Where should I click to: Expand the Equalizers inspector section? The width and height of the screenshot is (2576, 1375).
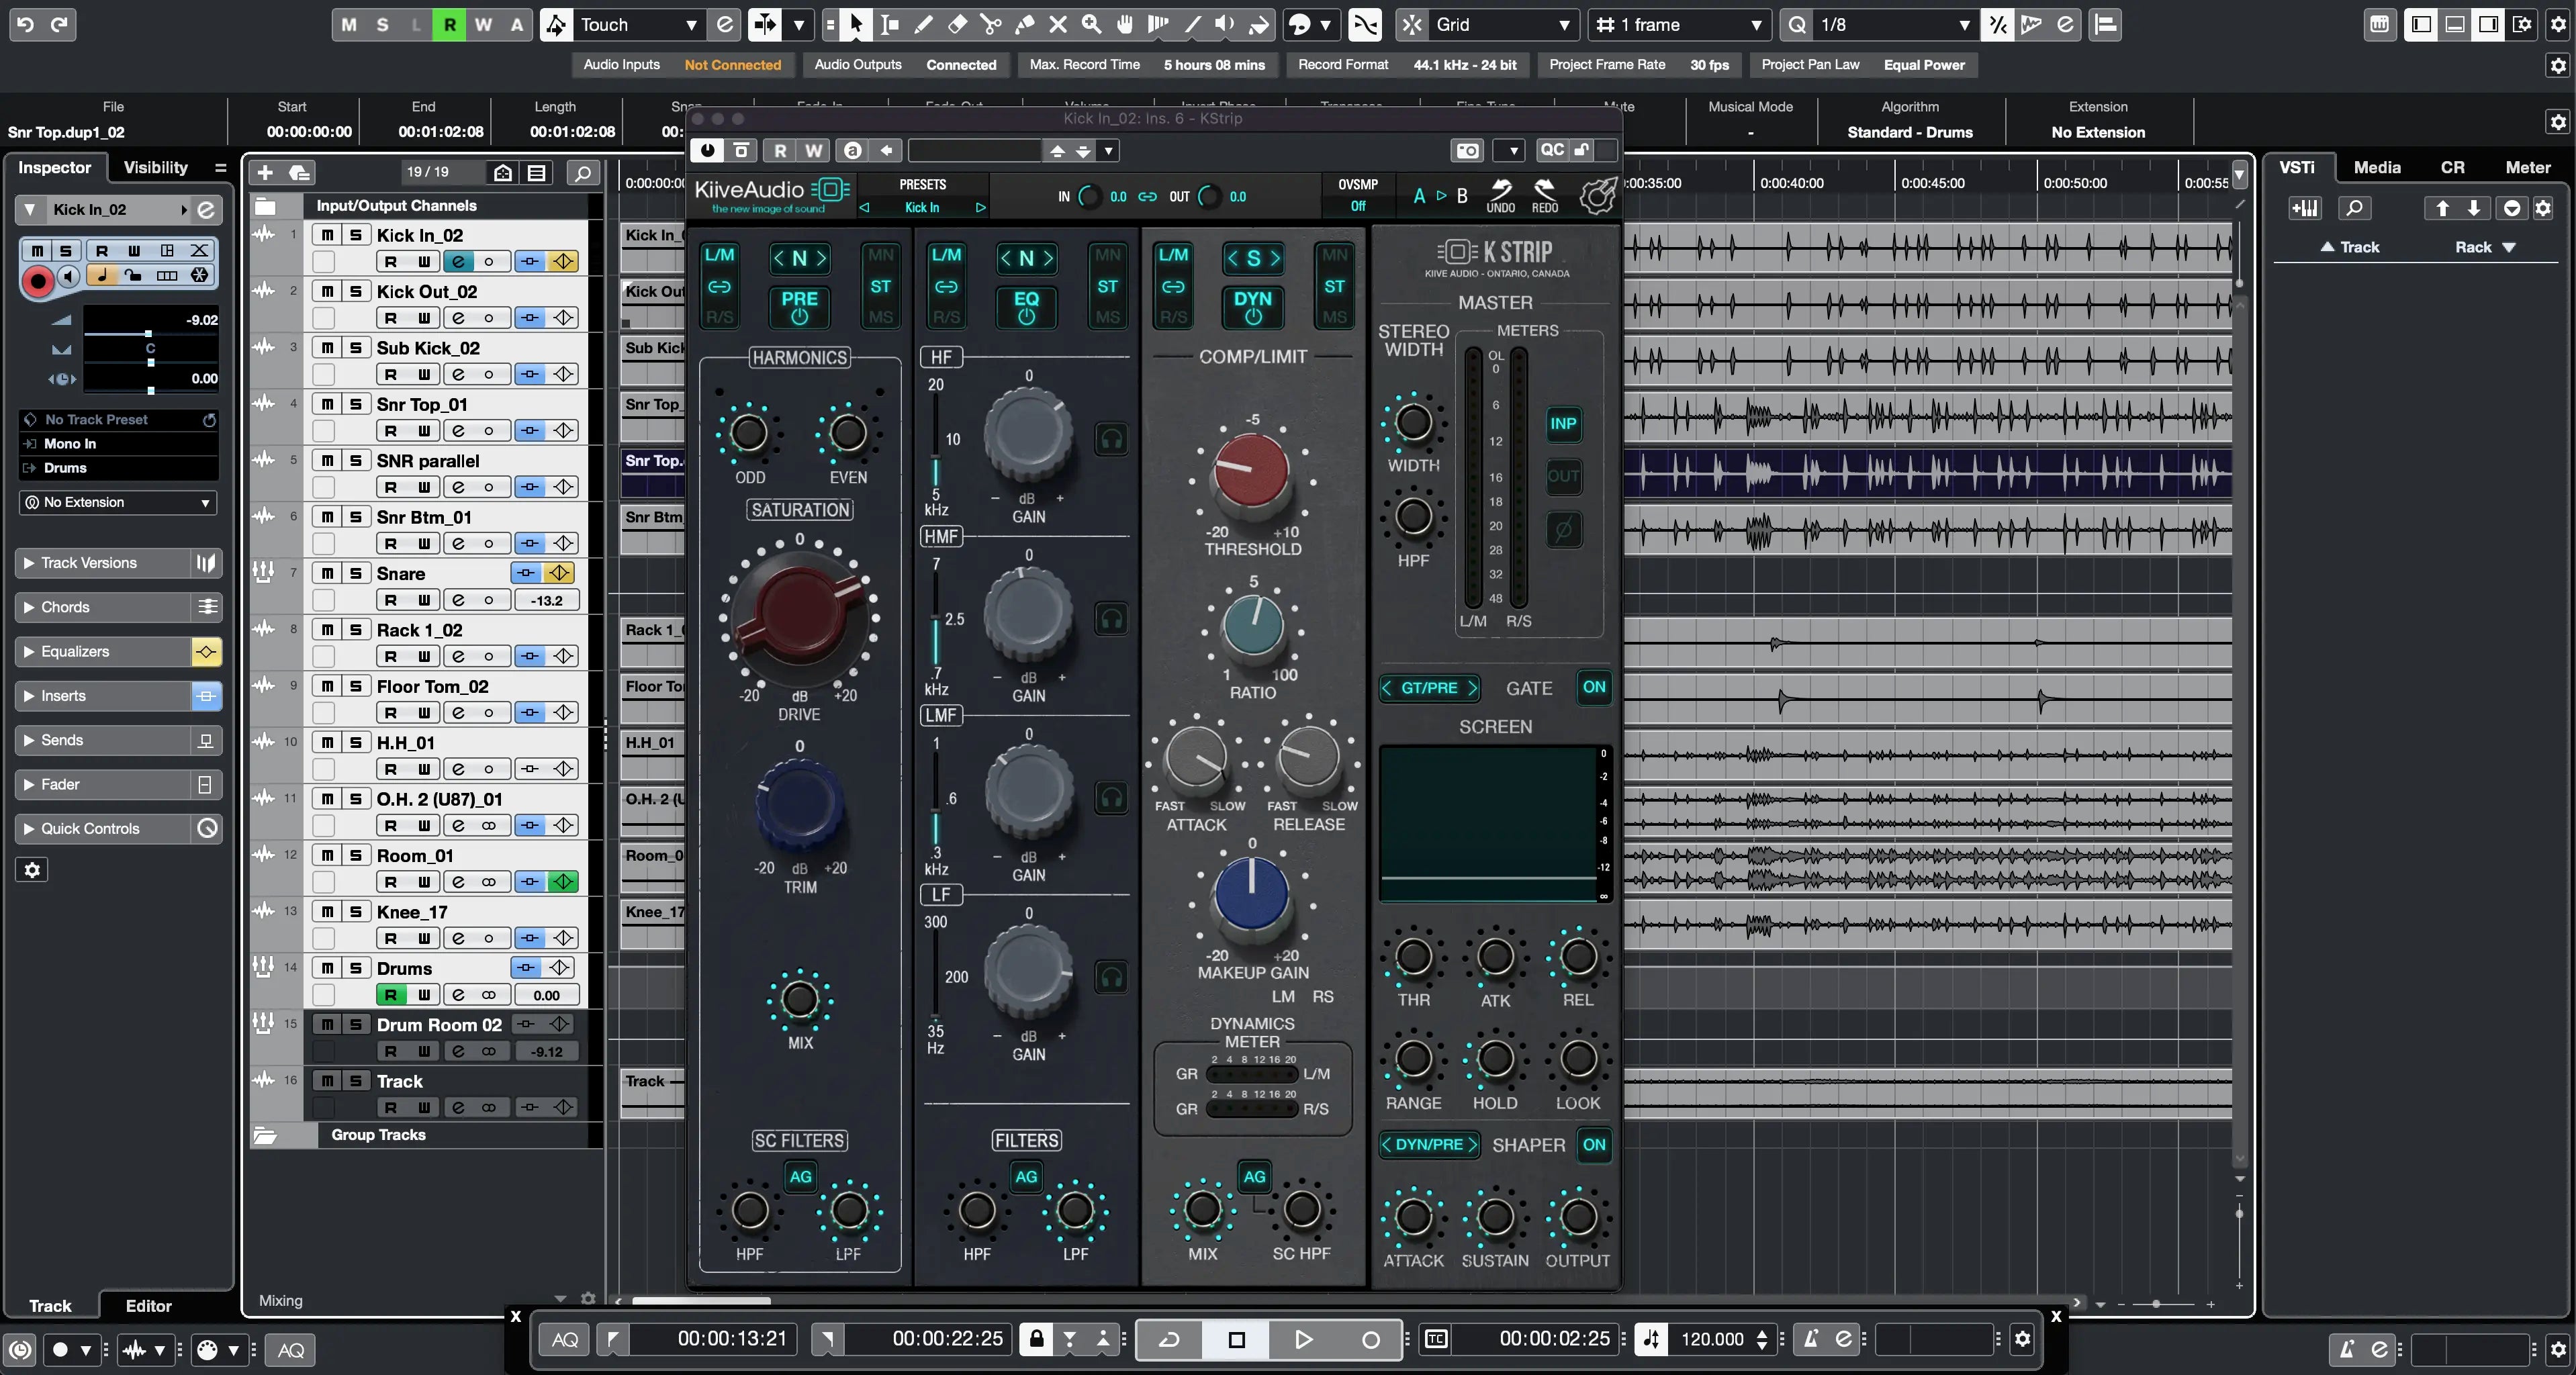pos(75,651)
